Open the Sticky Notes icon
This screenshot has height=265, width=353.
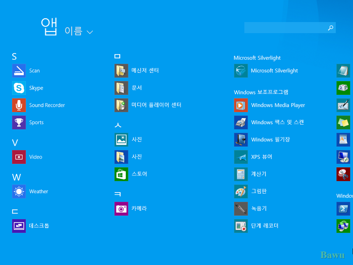[x=343, y=123]
